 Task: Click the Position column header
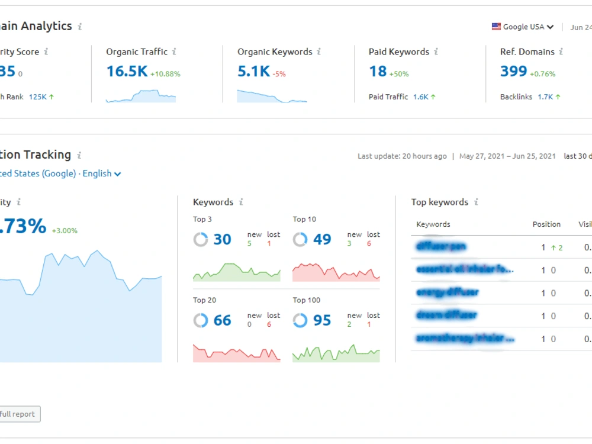546,224
